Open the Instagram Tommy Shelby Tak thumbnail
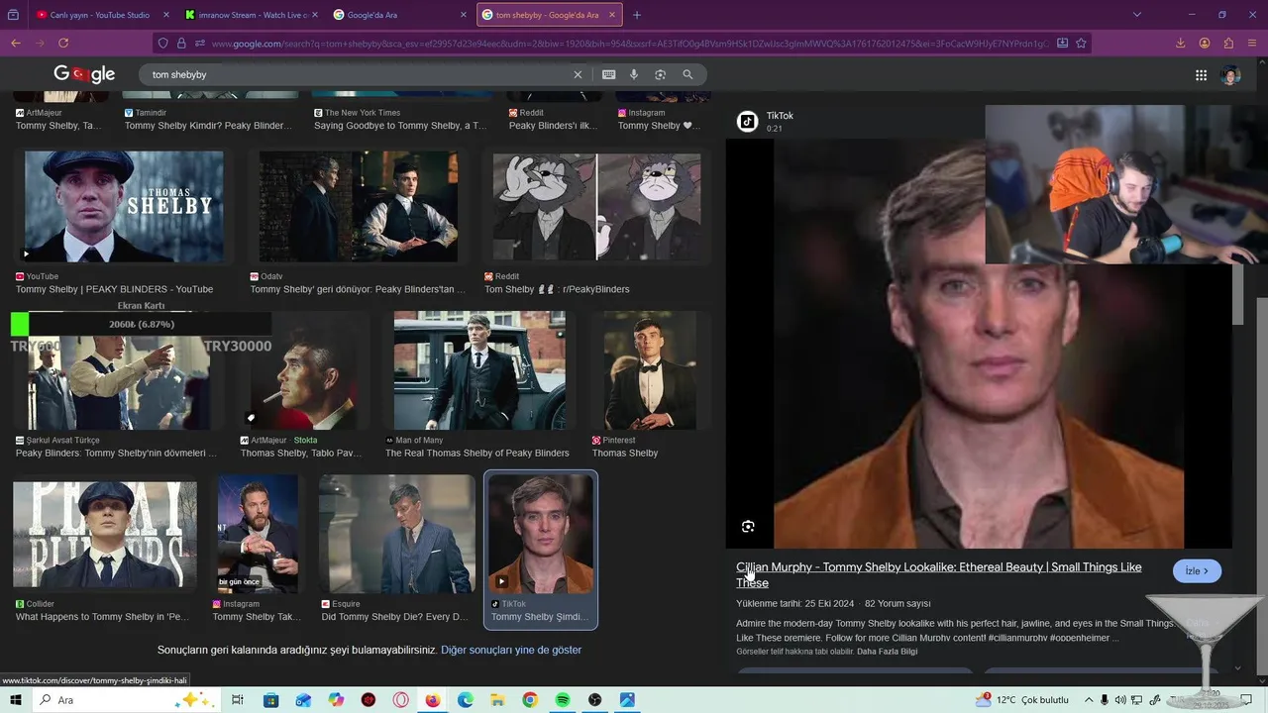1268x713 pixels. click(258, 534)
